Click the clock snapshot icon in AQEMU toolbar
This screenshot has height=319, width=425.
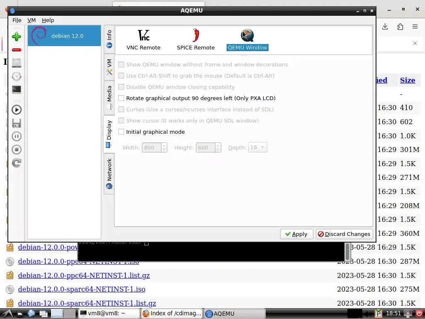[17, 76]
